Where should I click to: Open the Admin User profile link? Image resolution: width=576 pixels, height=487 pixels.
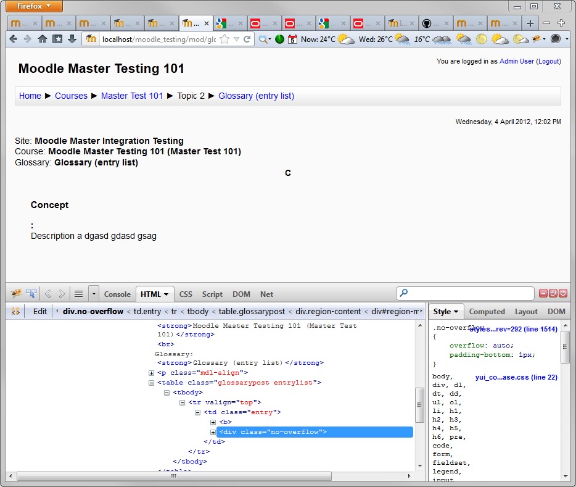point(517,61)
